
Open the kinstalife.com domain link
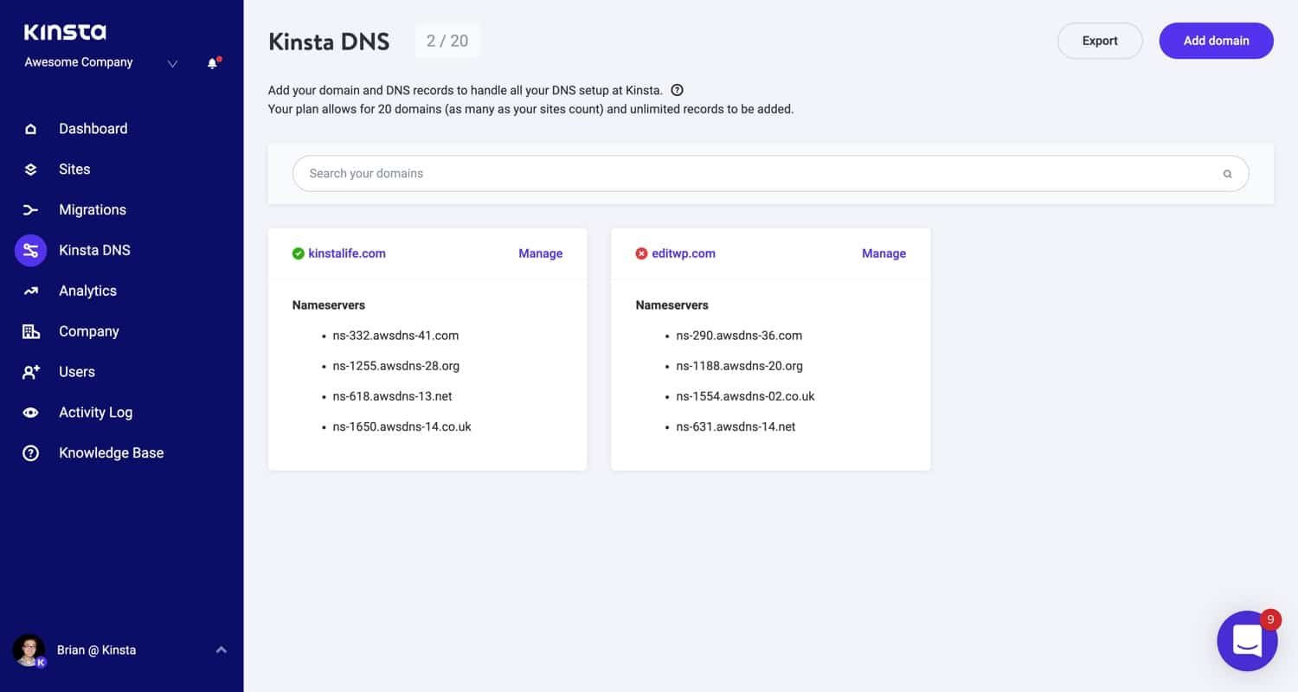tap(347, 253)
